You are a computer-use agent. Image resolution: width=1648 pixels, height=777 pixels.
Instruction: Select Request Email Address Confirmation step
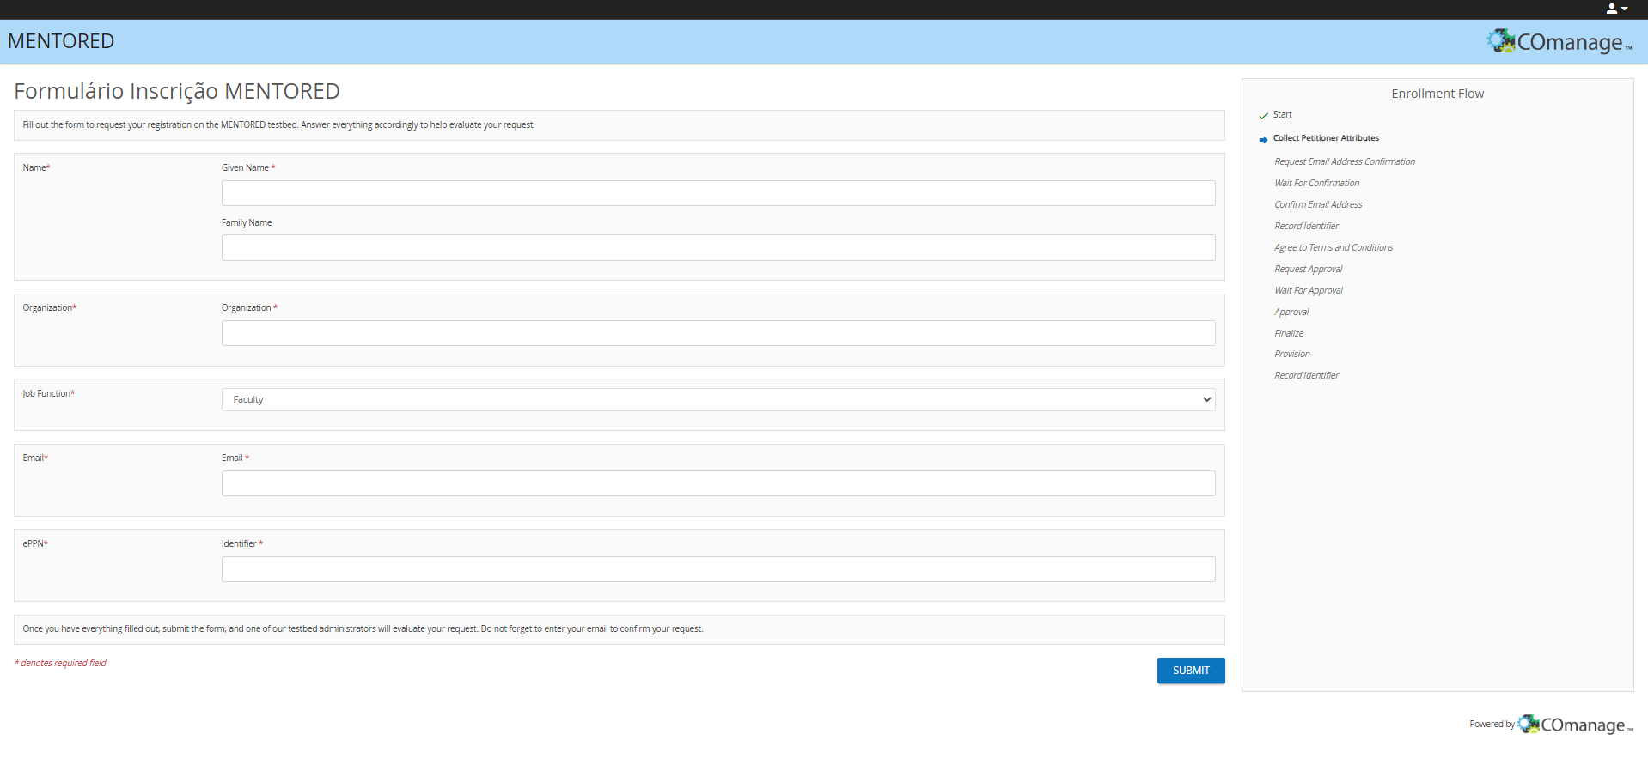[1344, 161]
